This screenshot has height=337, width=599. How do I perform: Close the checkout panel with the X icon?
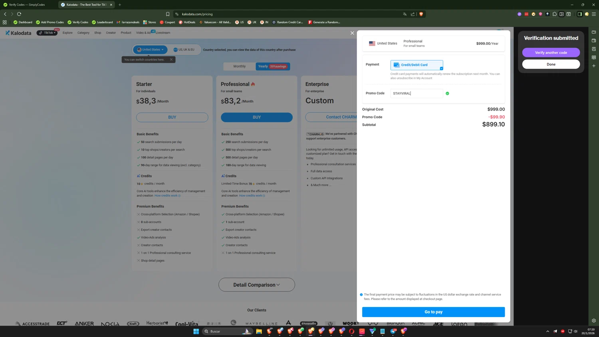coord(352,33)
